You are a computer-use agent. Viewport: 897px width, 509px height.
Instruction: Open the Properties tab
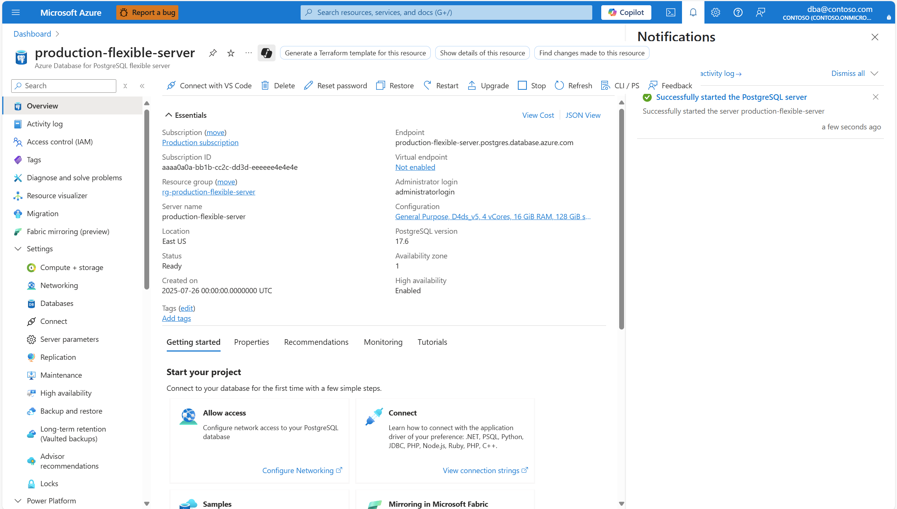[x=251, y=342]
